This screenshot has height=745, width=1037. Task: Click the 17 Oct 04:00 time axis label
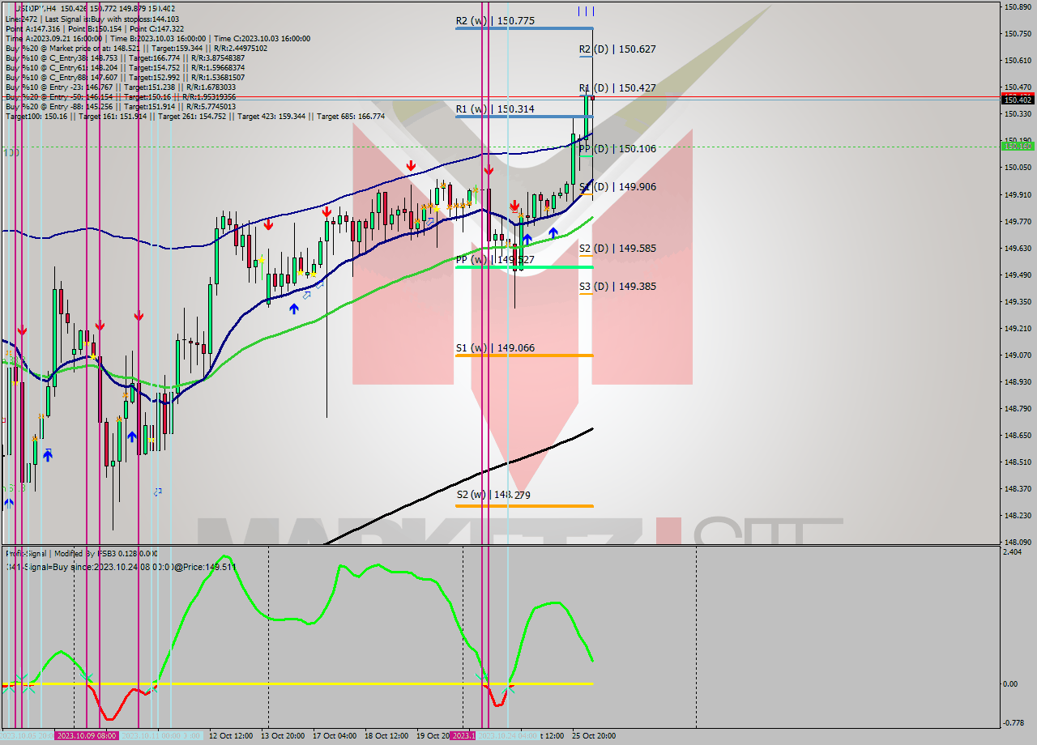[x=335, y=735]
